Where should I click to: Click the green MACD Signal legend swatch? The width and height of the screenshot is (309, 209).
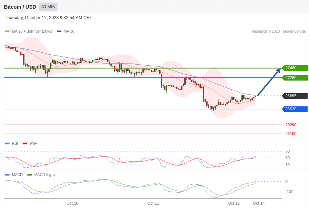pos(29,175)
